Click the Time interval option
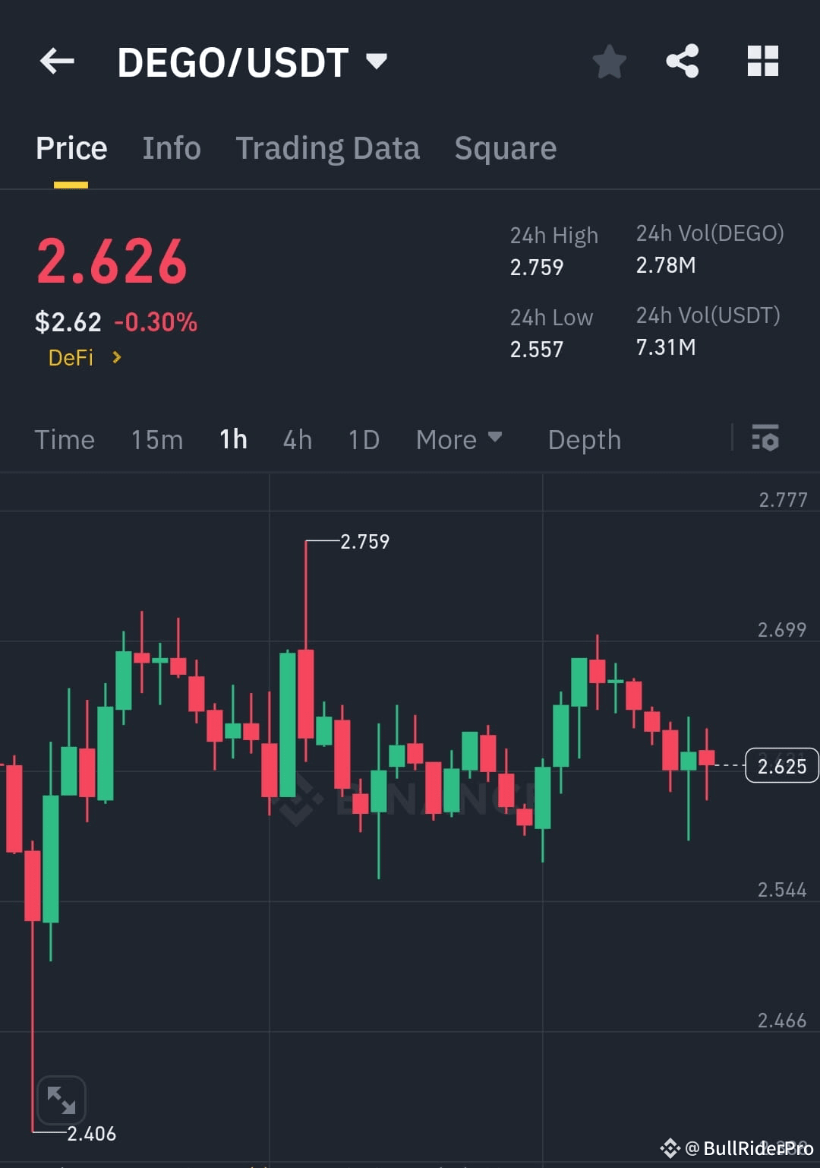The image size is (820, 1168). click(x=65, y=439)
